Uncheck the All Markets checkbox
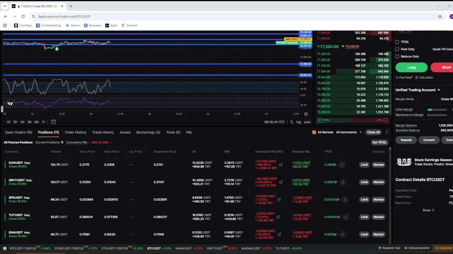The image size is (453, 254). 314,132
